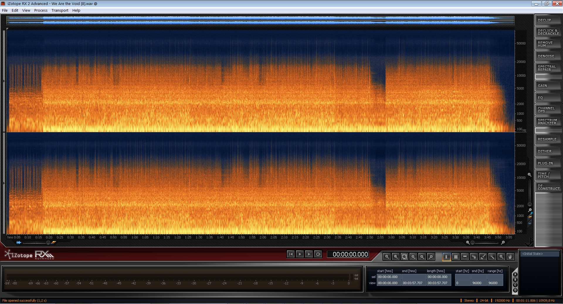Click the view end time field
Image resolution: width=563 pixels, height=304 pixels.
click(413, 283)
